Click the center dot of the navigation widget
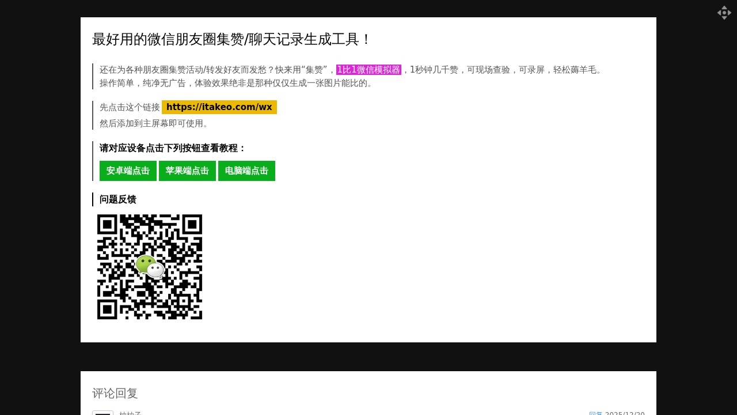 coord(724,13)
